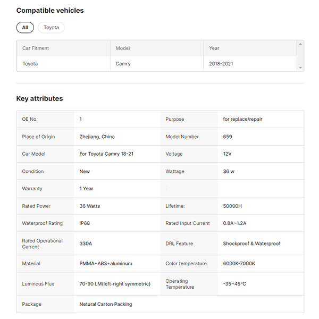The width and height of the screenshot is (319, 319).
Task: Click the Condition value New
Action: click(85, 172)
